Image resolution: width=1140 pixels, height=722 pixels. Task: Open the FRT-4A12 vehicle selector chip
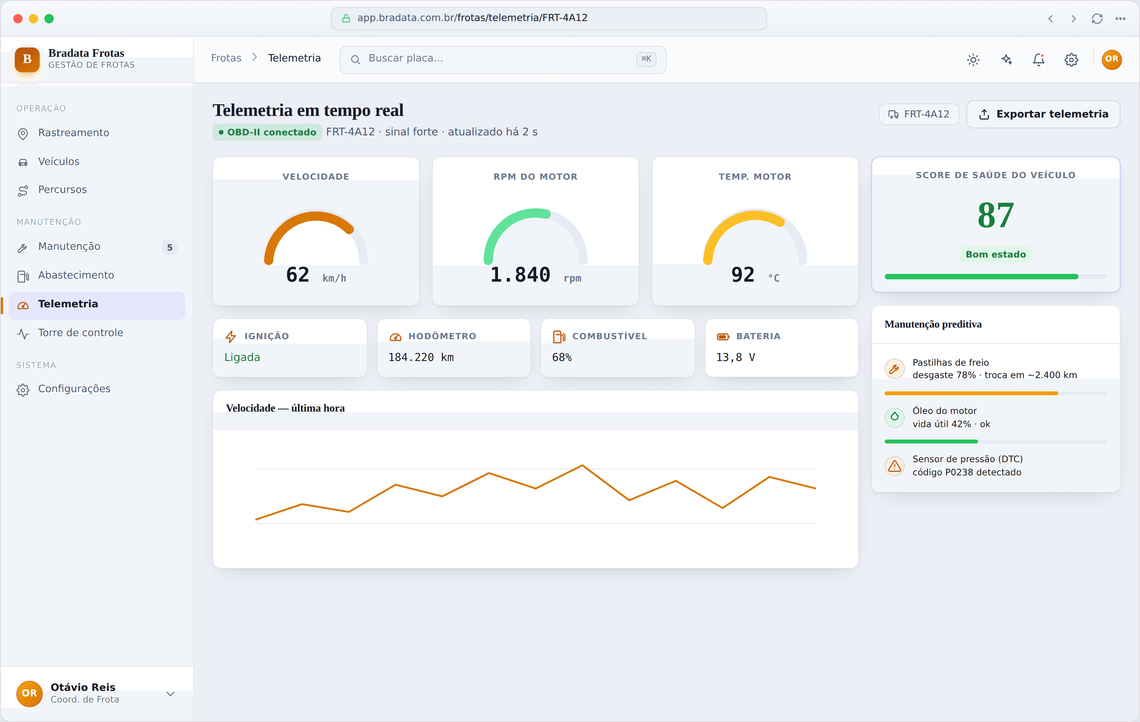[x=919, y=114]
